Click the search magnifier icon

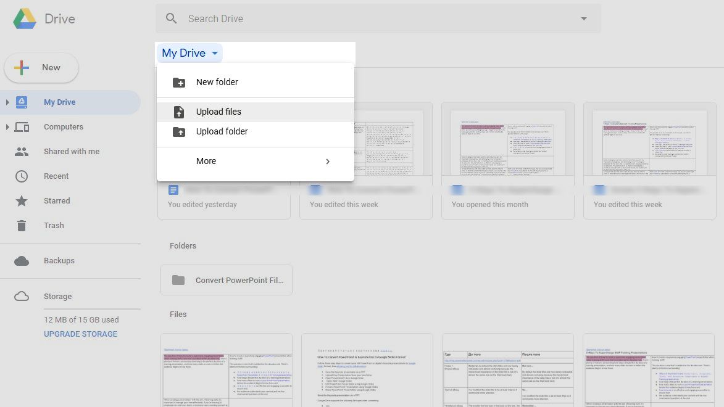click(171, 18)
